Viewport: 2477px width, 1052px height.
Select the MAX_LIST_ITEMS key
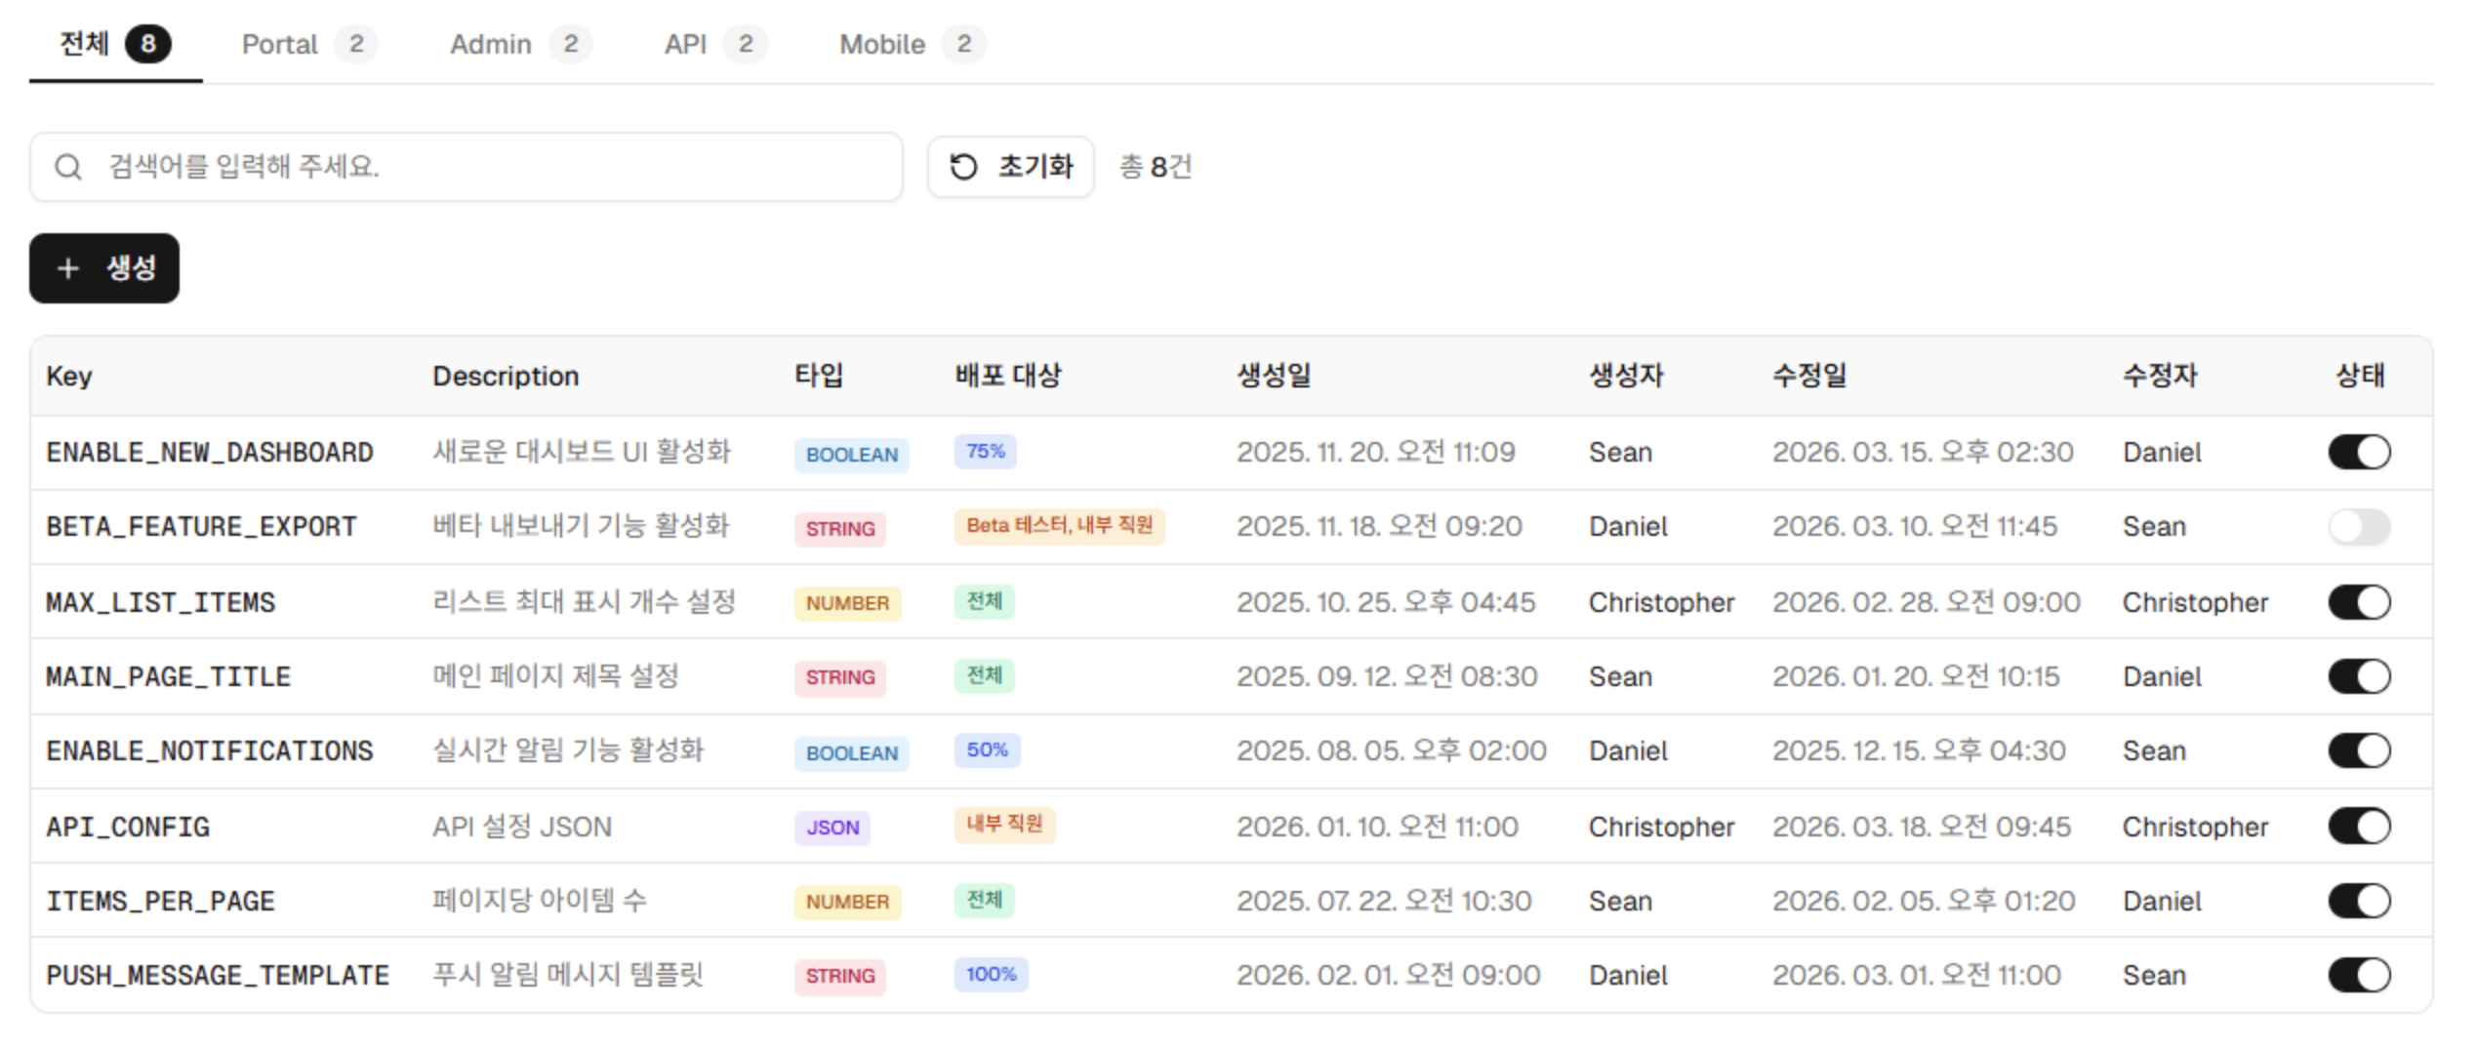tap(161, 603)
